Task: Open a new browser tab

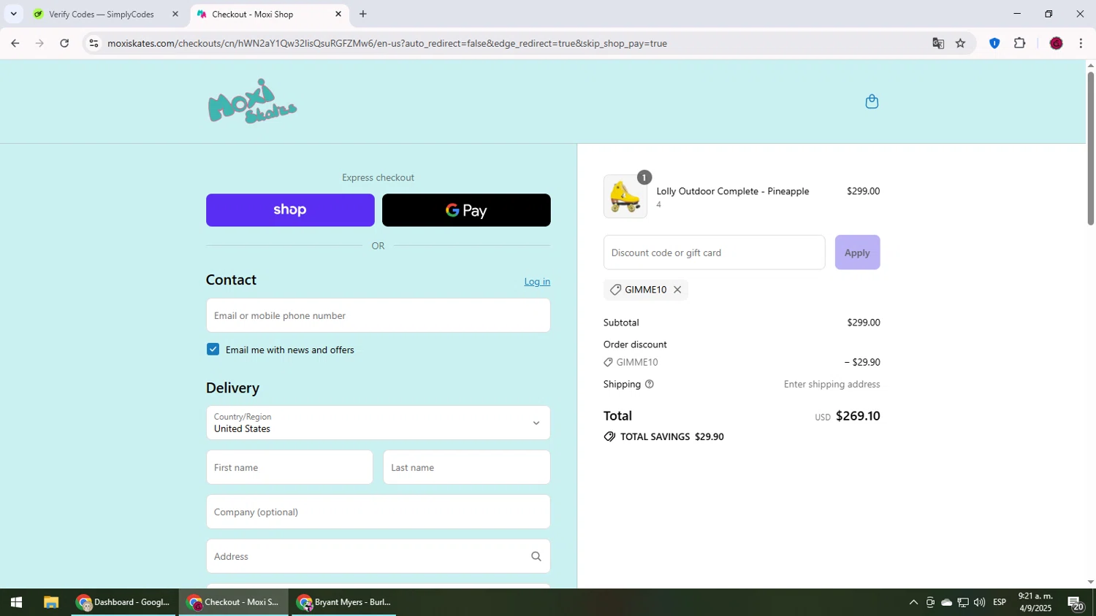Action: 363,14
